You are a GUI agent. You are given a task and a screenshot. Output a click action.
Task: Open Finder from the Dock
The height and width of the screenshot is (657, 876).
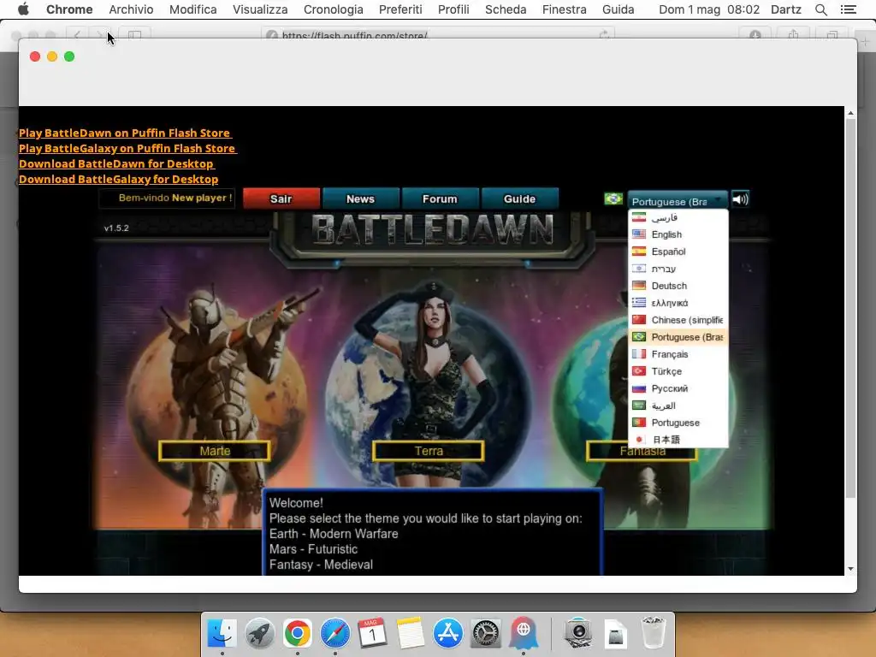(x=222, y=633)
